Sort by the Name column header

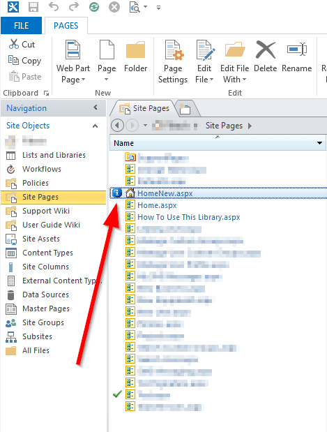click(x=124, y=143)
